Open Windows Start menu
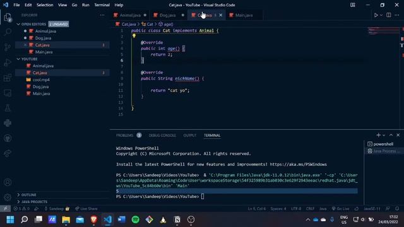Screen dimensions: 404x227 (x=10, y=219)
